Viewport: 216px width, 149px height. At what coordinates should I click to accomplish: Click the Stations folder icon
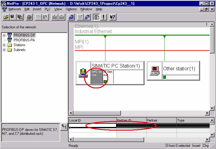coord(9,45)
